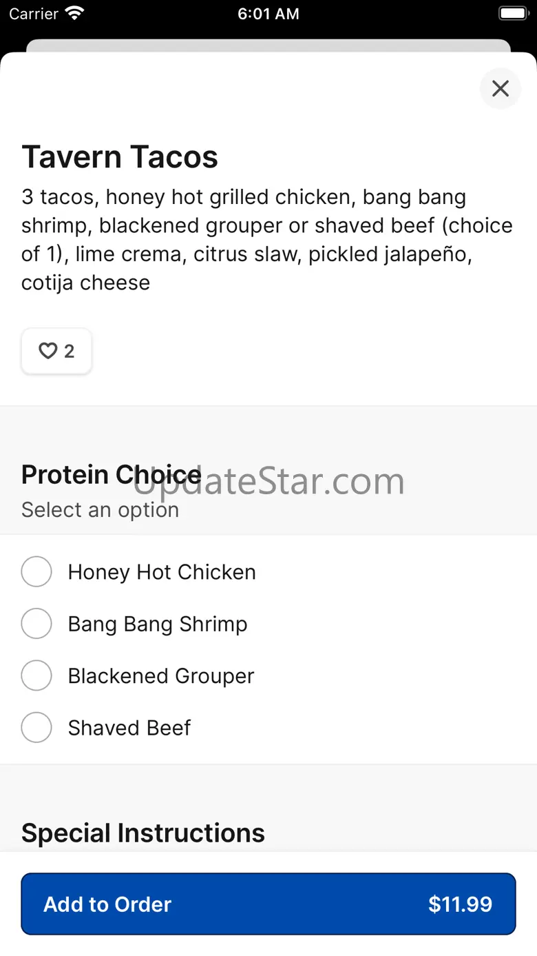Select the Shaved Beef radio circle
Viewport: 537px width, 956px height.
tap(36, 727)
